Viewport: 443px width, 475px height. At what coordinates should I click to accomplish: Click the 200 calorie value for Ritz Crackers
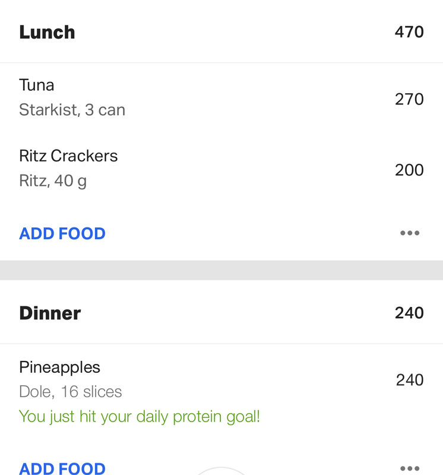(409, 170)
